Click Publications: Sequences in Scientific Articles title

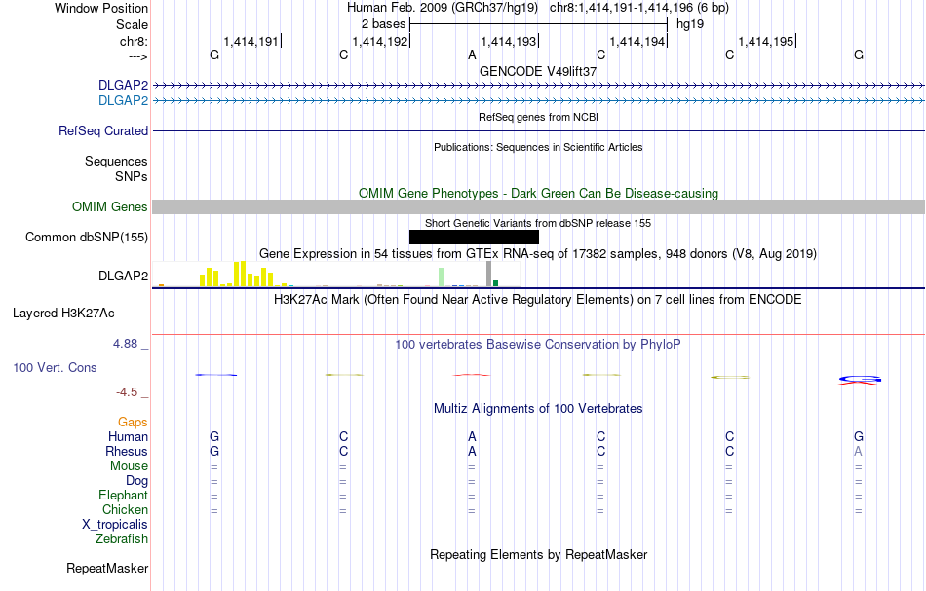tap(538, 147)
